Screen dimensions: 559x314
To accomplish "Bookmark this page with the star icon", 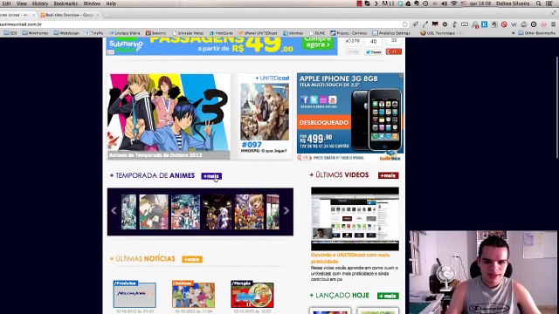I will 404,24.
